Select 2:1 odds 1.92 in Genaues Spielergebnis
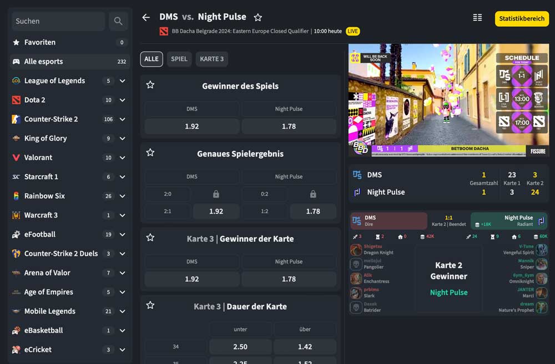 click(216, 211)
